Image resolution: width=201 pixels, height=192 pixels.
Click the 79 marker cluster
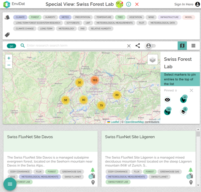[101, 106]
